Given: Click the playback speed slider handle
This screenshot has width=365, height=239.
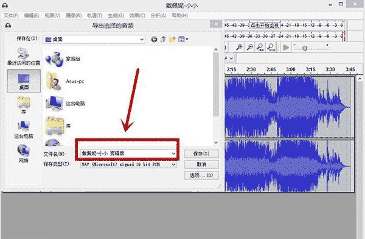Looking at the screenshot, I should [x=305, y=48].
